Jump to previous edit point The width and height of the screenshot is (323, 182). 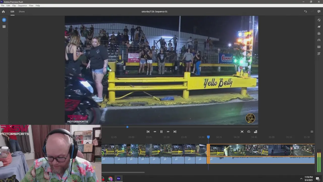pos(148,132)
